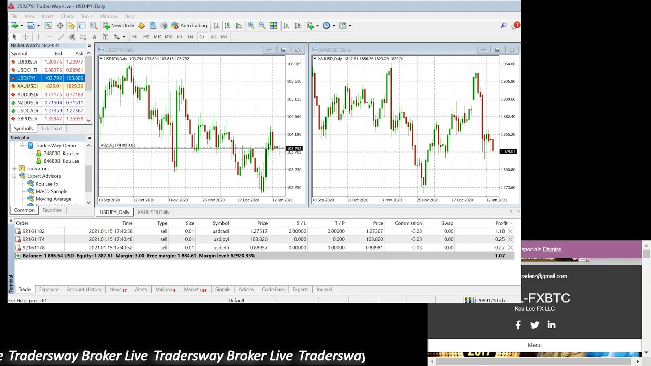Open the indicators list dropdown icon
This screenshot has width=651, height=366.
(x=312, y=25)
